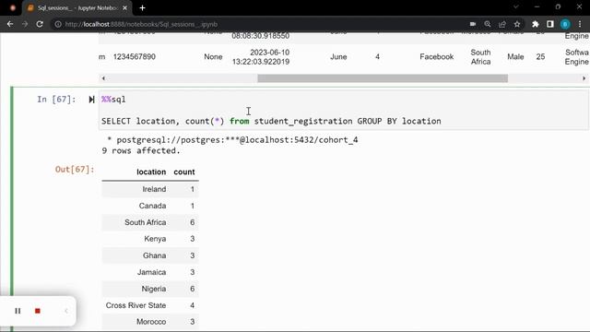Bookmark this notebook with the star

coord(517,24)
